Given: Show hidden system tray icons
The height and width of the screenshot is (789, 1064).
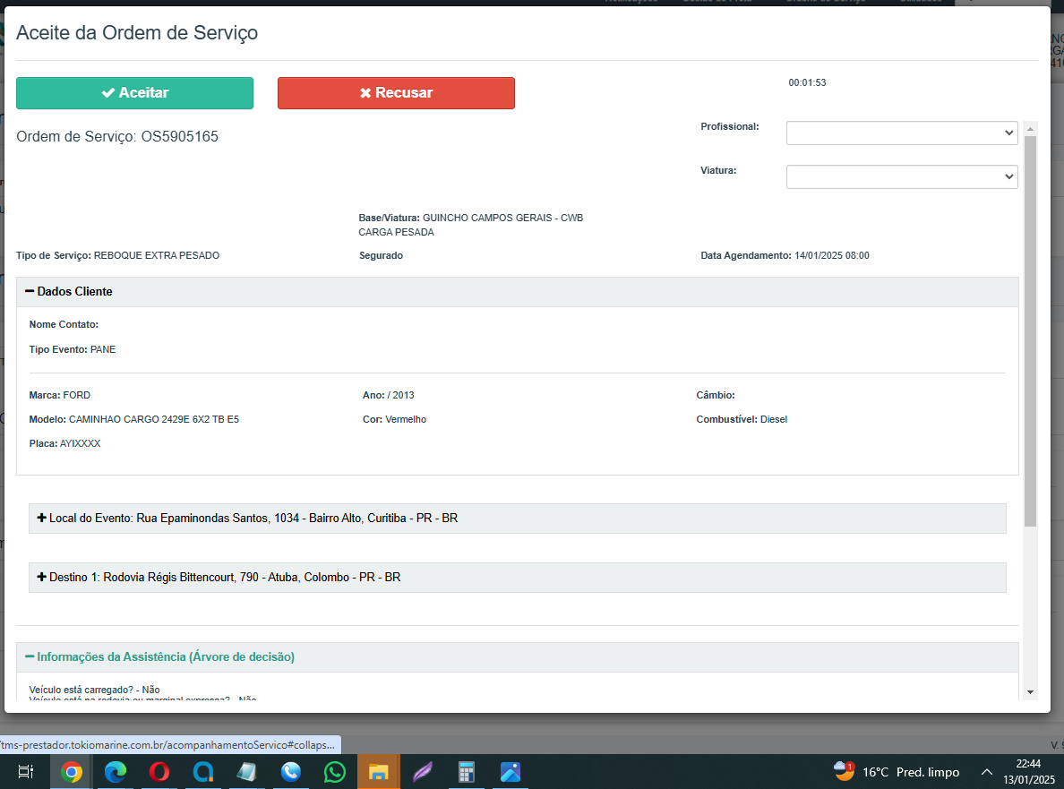Looking at the screenshot, I should pos(987,772).
